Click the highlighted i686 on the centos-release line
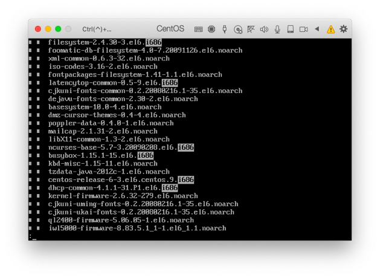This screenshot has width=380, height=278. click(186, 179)
